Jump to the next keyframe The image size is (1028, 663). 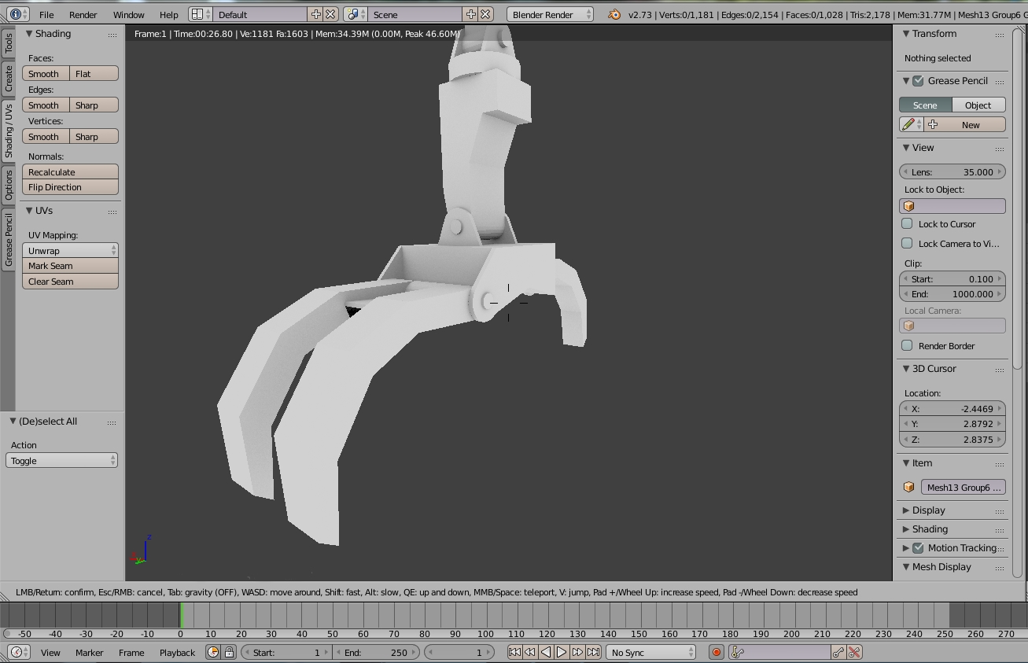point(577,652)
